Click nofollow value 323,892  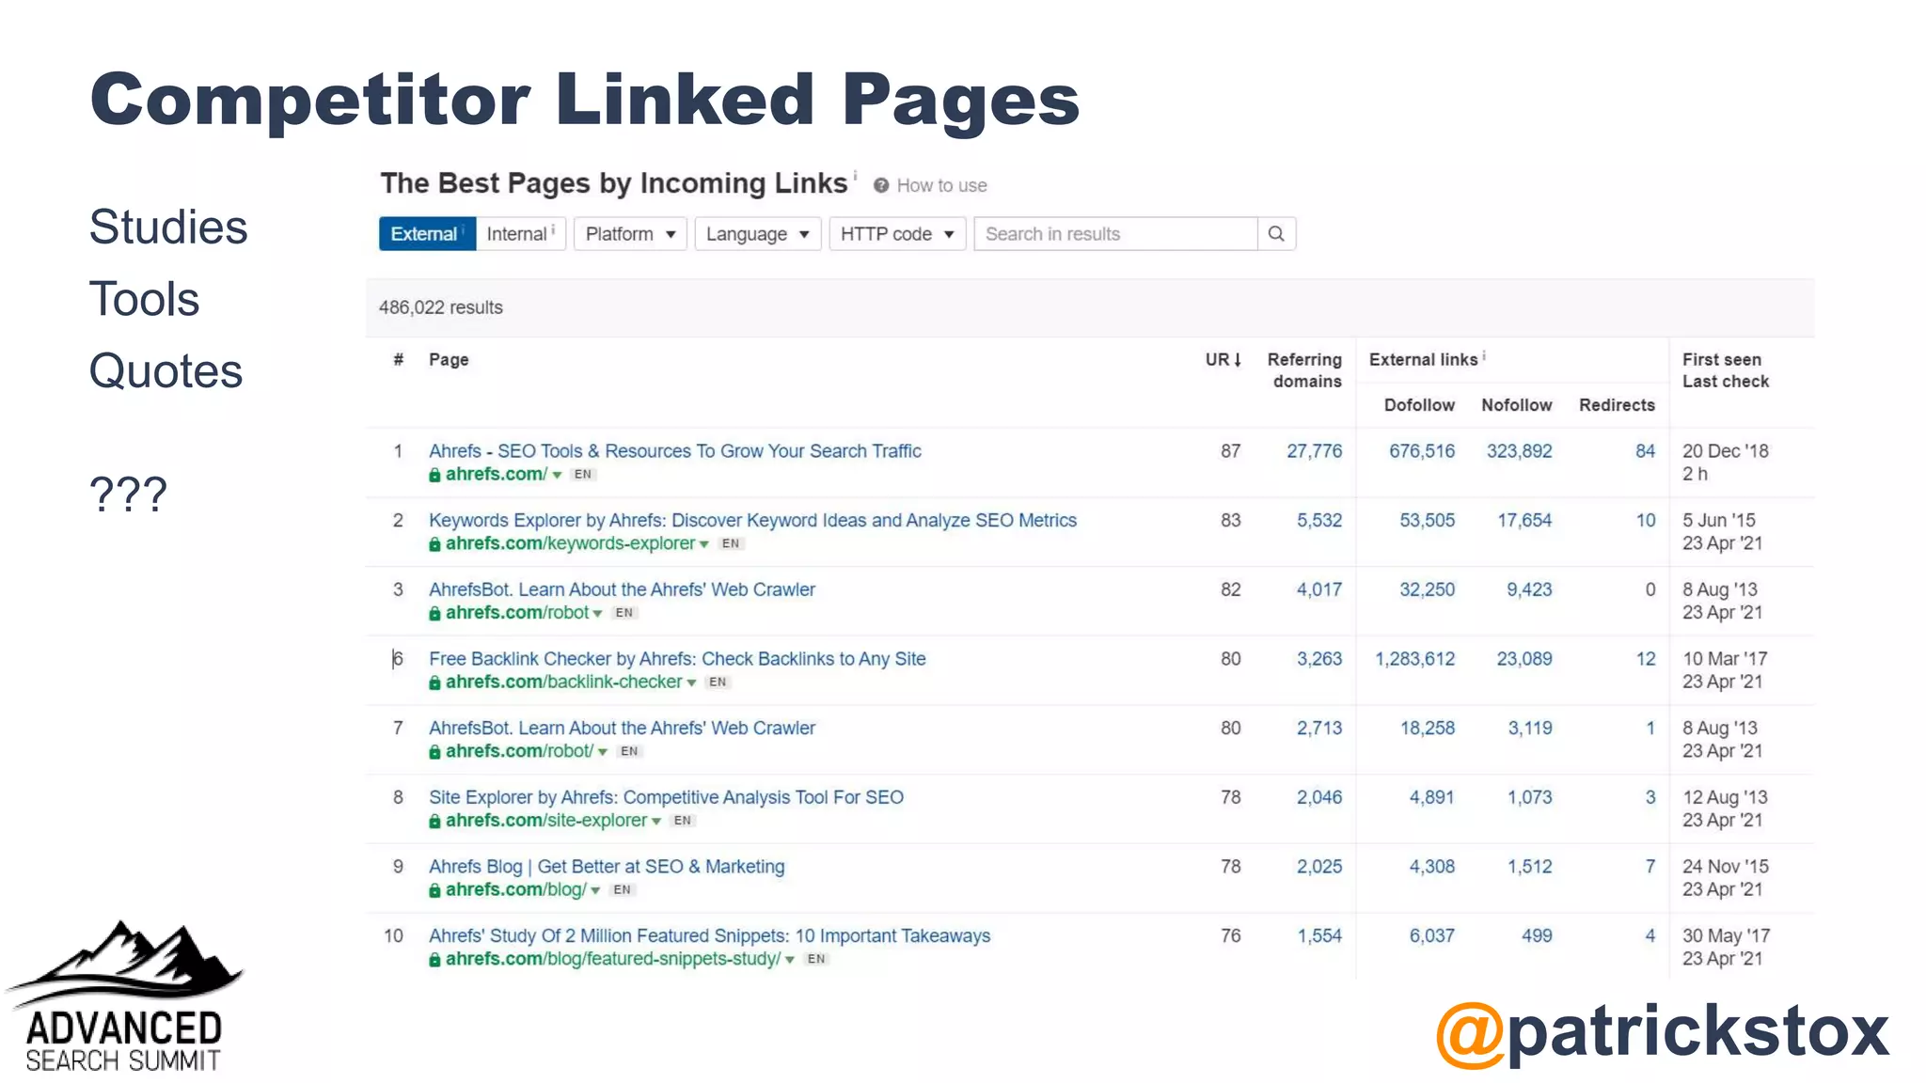coord(1519,451)
